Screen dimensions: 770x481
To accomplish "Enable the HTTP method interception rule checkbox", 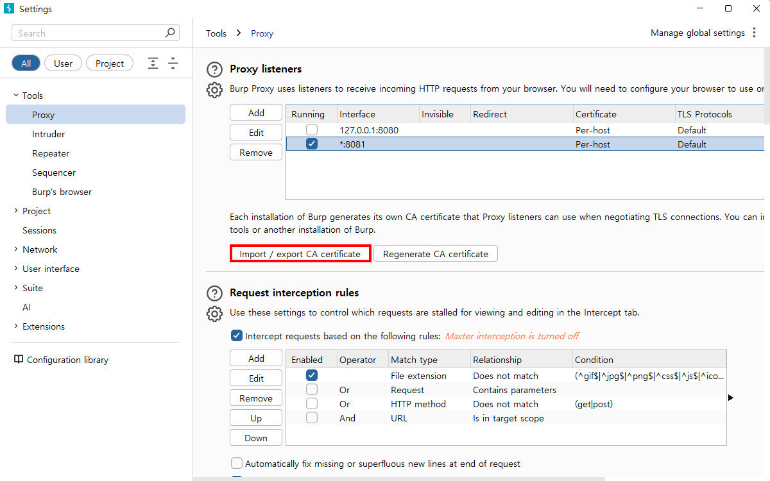I will (x=312, y=404).
